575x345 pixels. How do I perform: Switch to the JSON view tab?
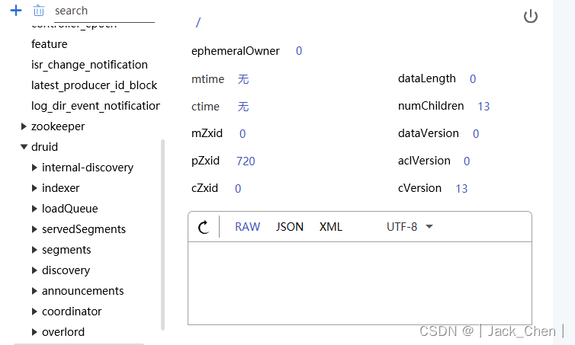pos(289,227)
